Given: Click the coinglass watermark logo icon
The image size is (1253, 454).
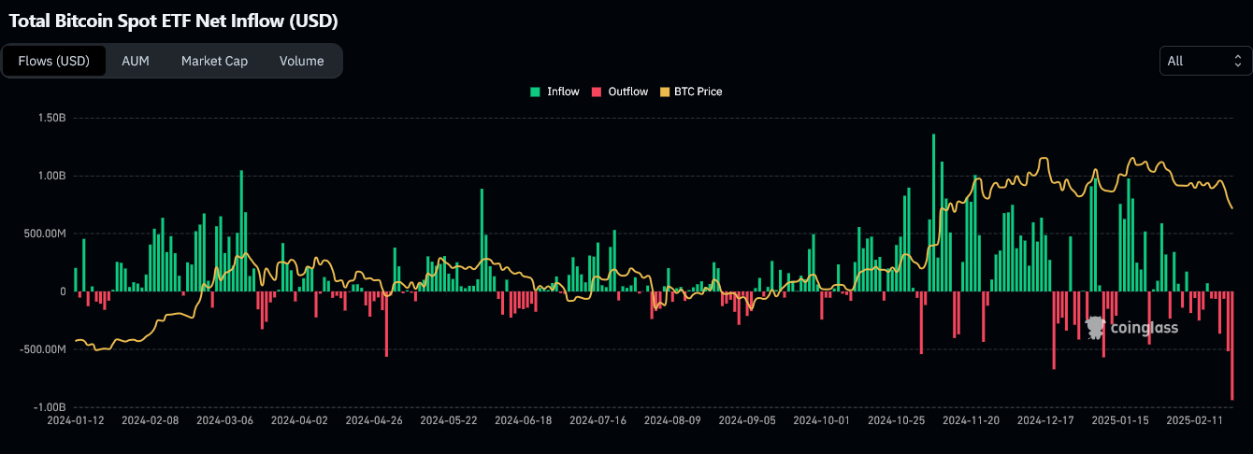Looking at the screenshot, I should tap(1095, 326).
